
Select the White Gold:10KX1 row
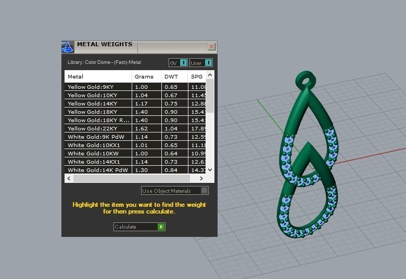pyautogui.click(x=135, y=145)
